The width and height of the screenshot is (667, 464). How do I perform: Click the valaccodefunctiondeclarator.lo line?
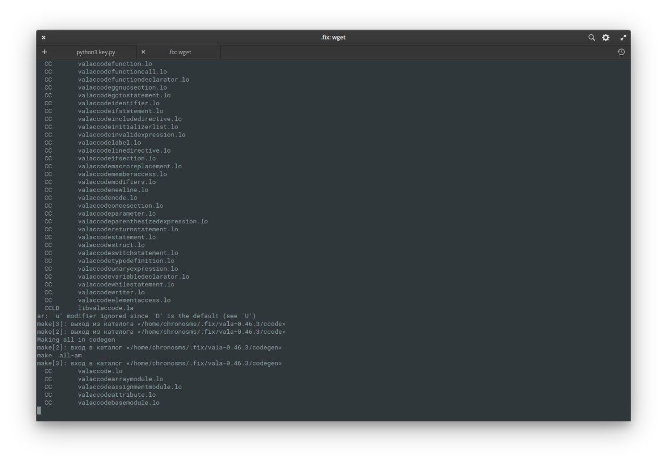117,80
